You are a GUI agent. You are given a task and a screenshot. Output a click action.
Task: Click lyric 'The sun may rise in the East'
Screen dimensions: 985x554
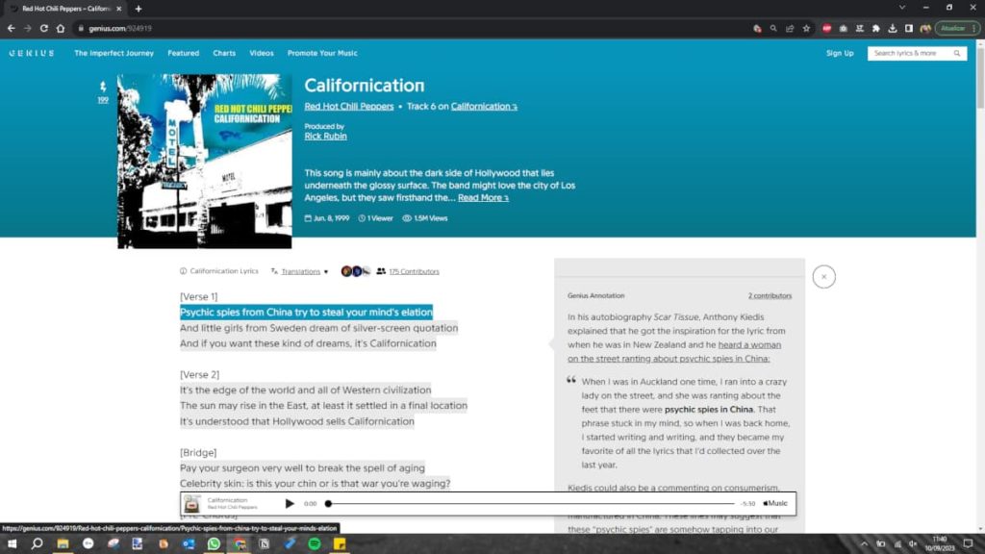323,406
